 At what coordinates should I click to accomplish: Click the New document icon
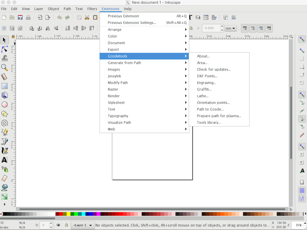pyautogui.click(x=4, y=17)
